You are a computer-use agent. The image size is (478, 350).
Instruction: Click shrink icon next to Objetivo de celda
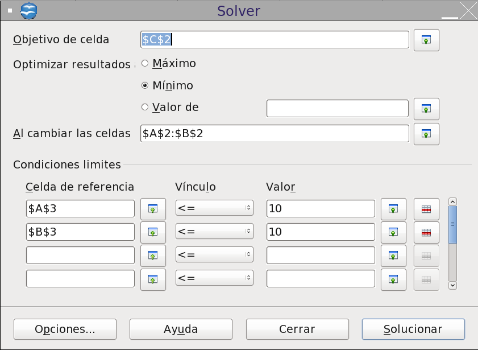click(426, 40)
